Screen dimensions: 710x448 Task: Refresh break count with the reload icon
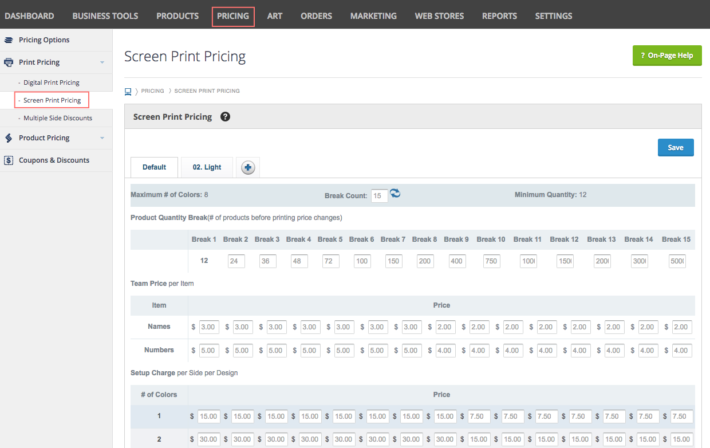tap(395, 195)
